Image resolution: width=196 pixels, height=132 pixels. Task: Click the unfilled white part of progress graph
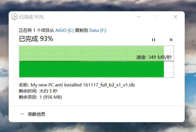pyautogui.click(x=169, y=62)
